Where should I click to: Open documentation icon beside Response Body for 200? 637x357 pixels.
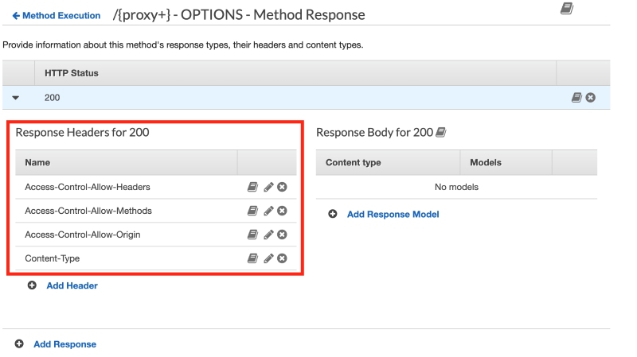tap(441, 132)
